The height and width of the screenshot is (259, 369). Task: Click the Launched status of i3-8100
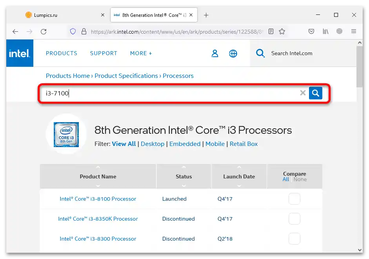pyautogui.click(x=175, y=199)
